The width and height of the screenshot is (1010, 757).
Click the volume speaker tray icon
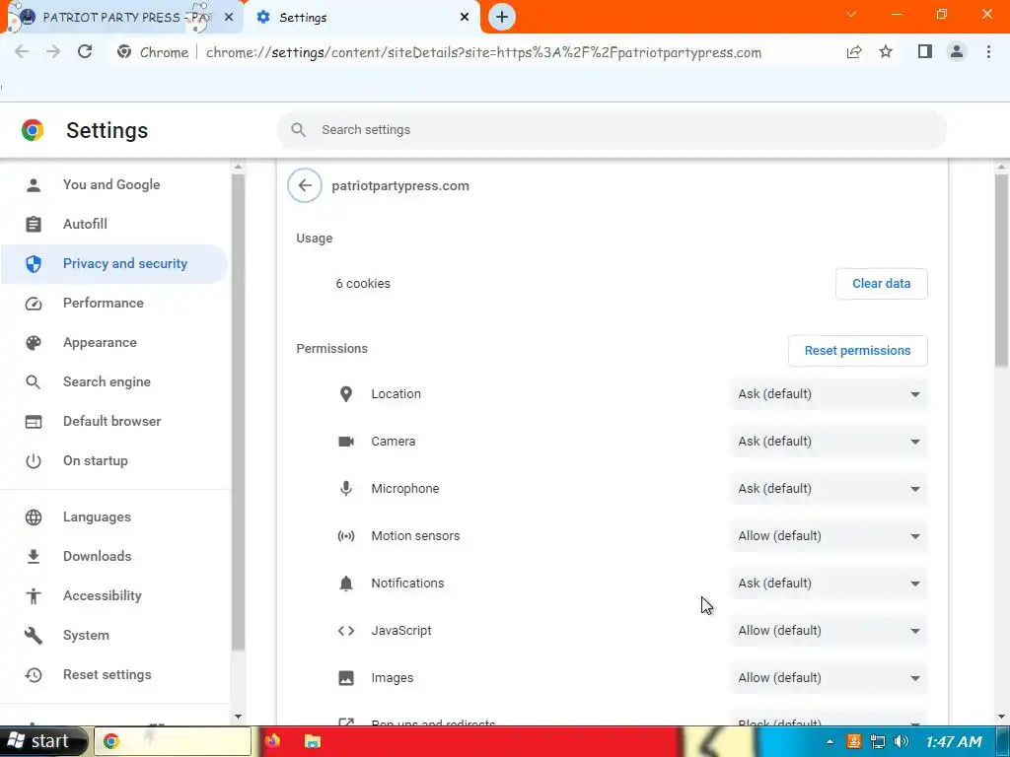tap(902, 741)
